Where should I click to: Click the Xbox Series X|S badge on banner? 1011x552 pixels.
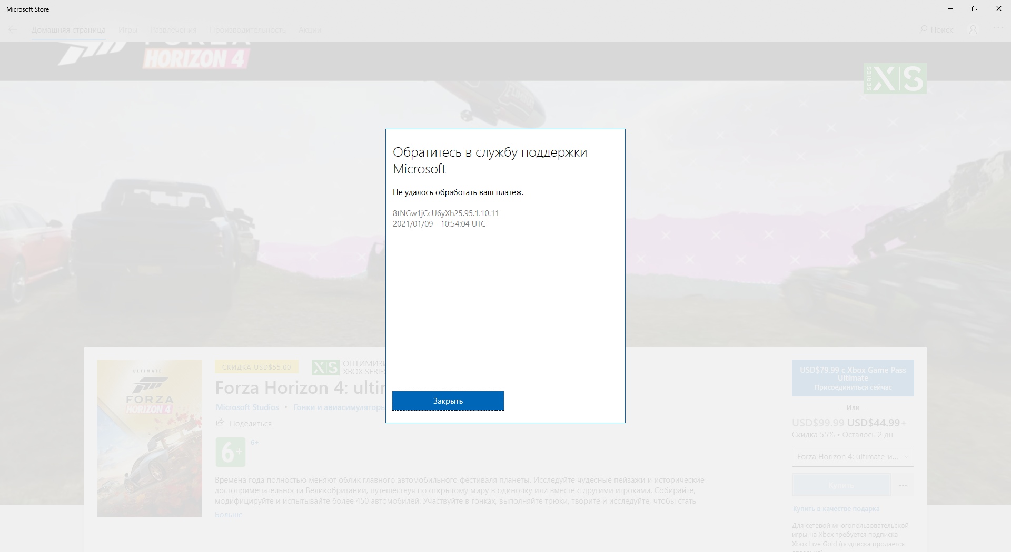pyautogui.click(x=895, y=79)
